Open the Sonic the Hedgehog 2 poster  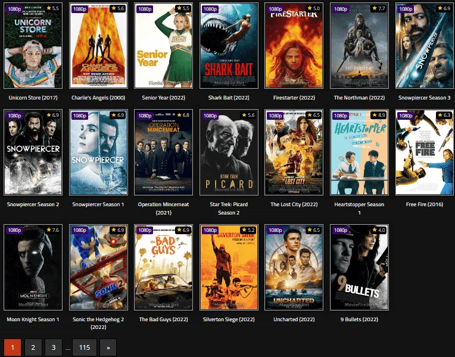point(98,267)
